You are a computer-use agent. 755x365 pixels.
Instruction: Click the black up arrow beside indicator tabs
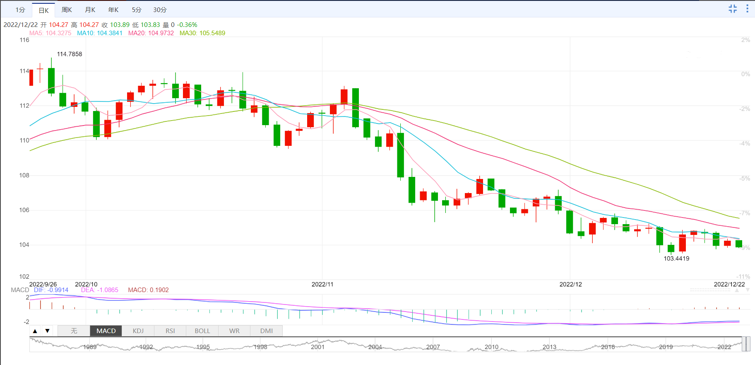click(35, 331)
